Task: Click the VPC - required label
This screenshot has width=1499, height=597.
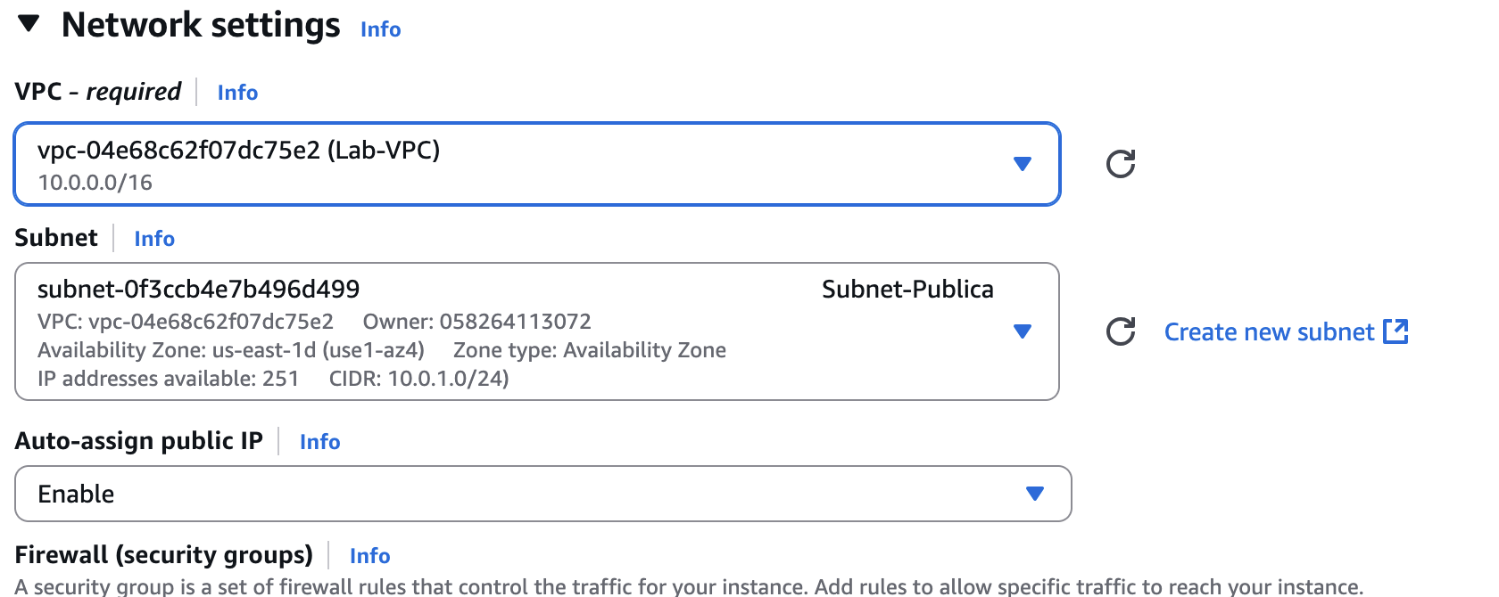Action: pos(98,92)
